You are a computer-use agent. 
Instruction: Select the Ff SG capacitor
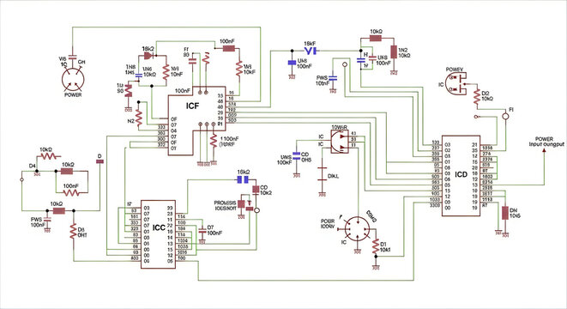pos(192,60)
